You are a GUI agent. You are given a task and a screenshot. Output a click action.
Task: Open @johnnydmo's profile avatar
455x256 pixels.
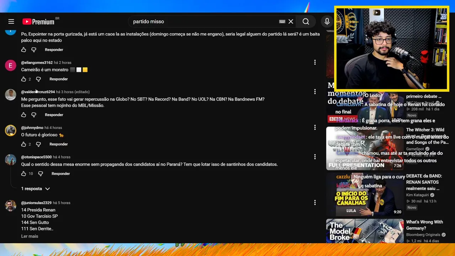[10, 130]
